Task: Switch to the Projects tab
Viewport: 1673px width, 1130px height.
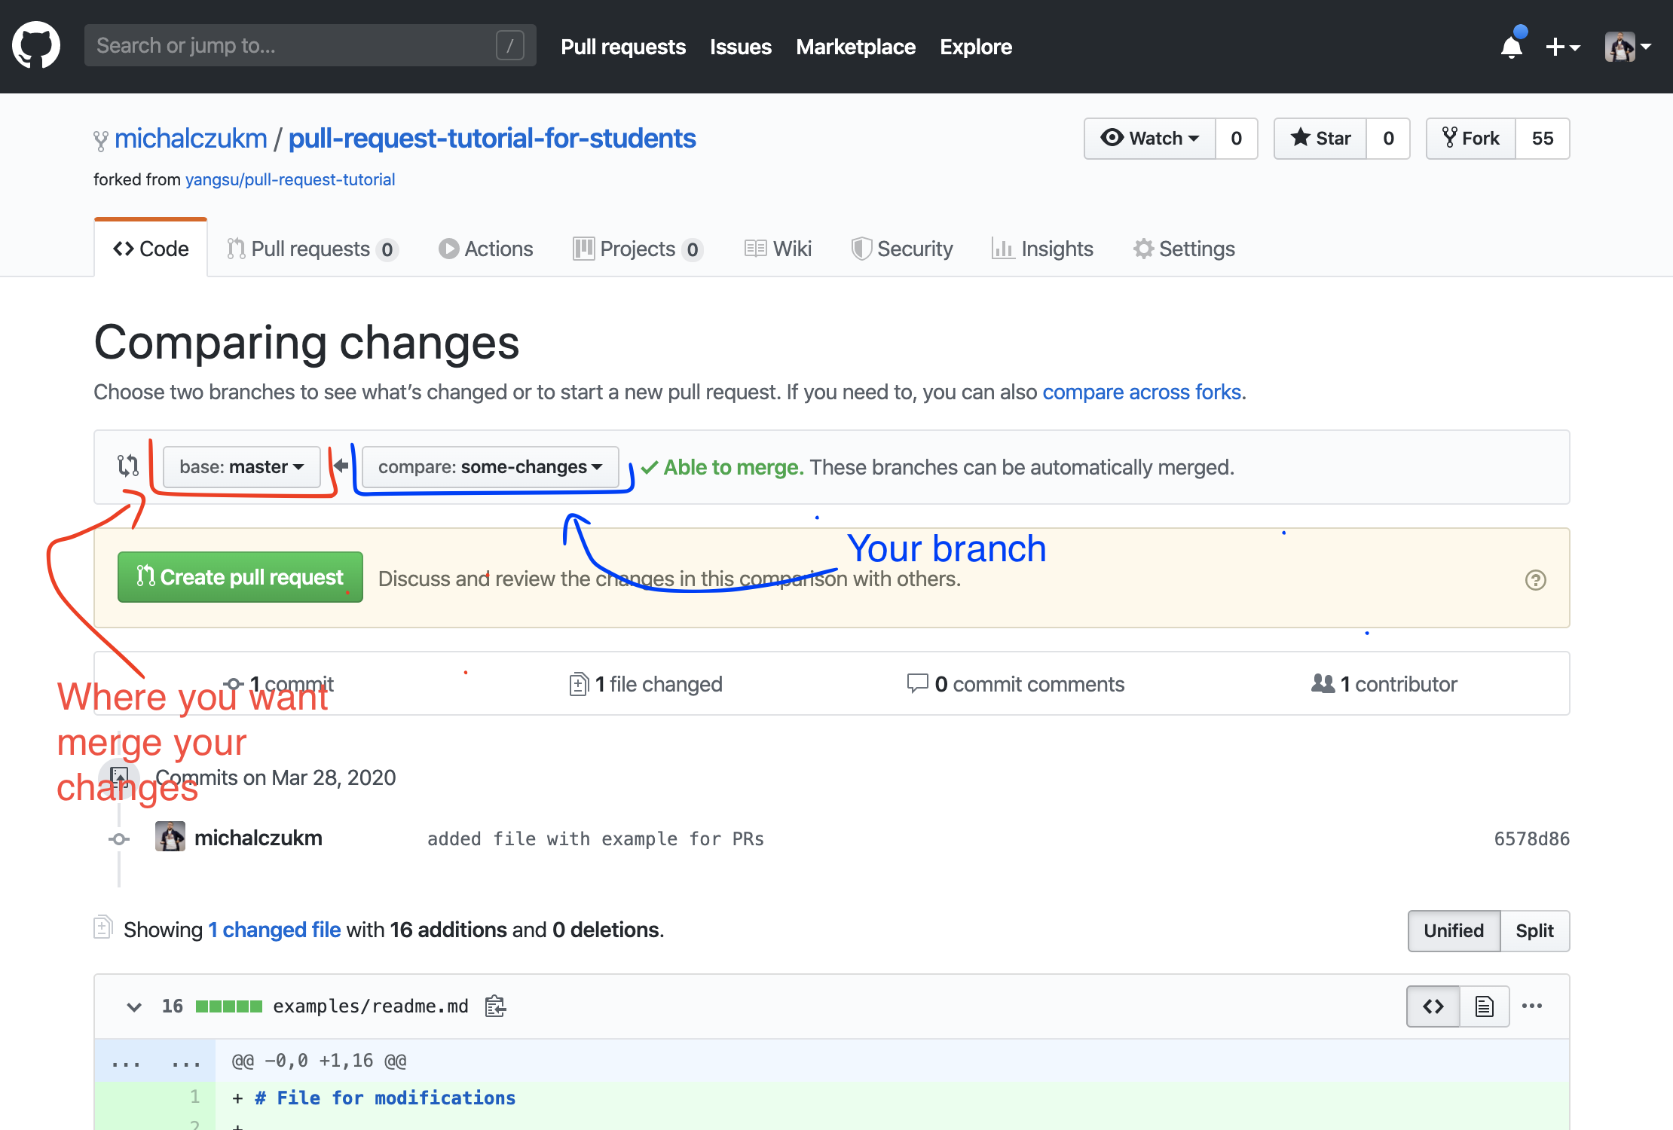Action: point(638,249)
